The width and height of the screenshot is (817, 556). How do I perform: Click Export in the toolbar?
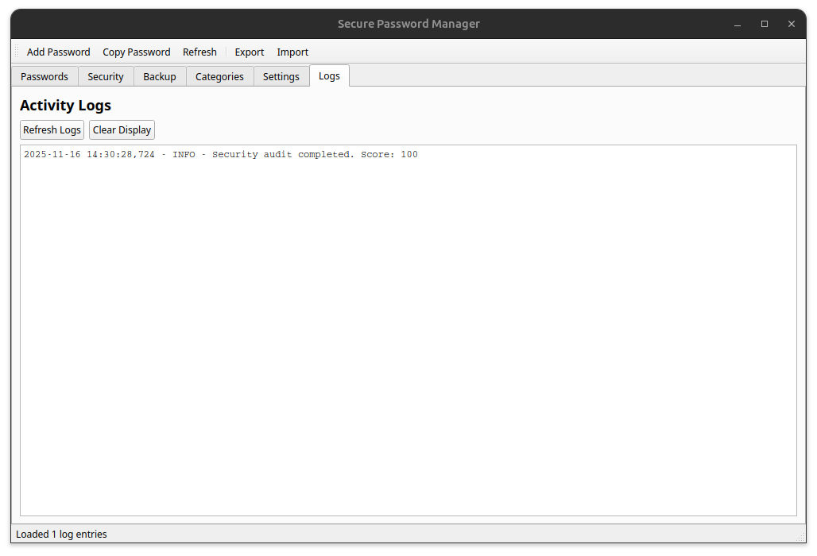pyautogui.click(x=249, y=52)
